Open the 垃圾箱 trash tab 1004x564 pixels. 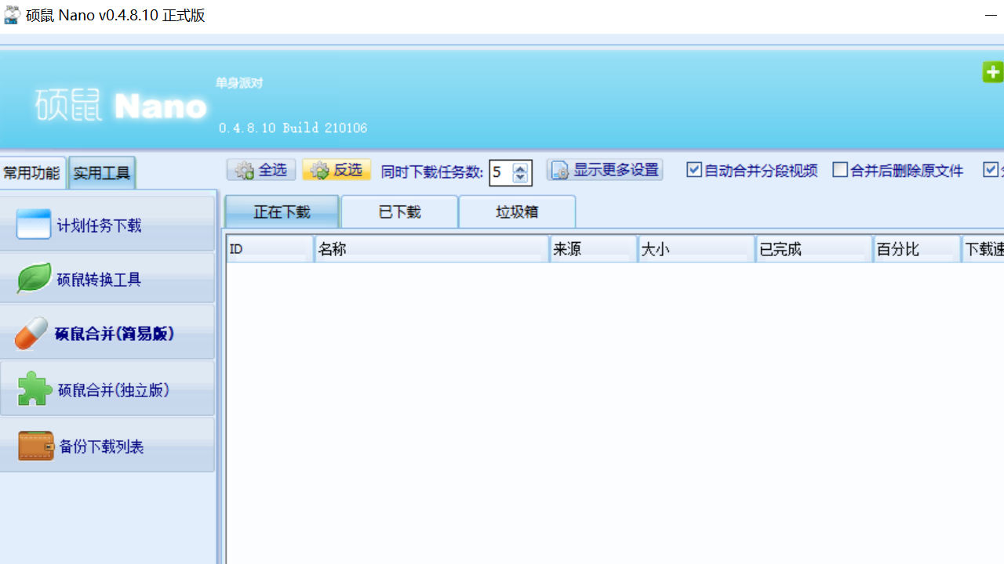(x=517, y=211)
